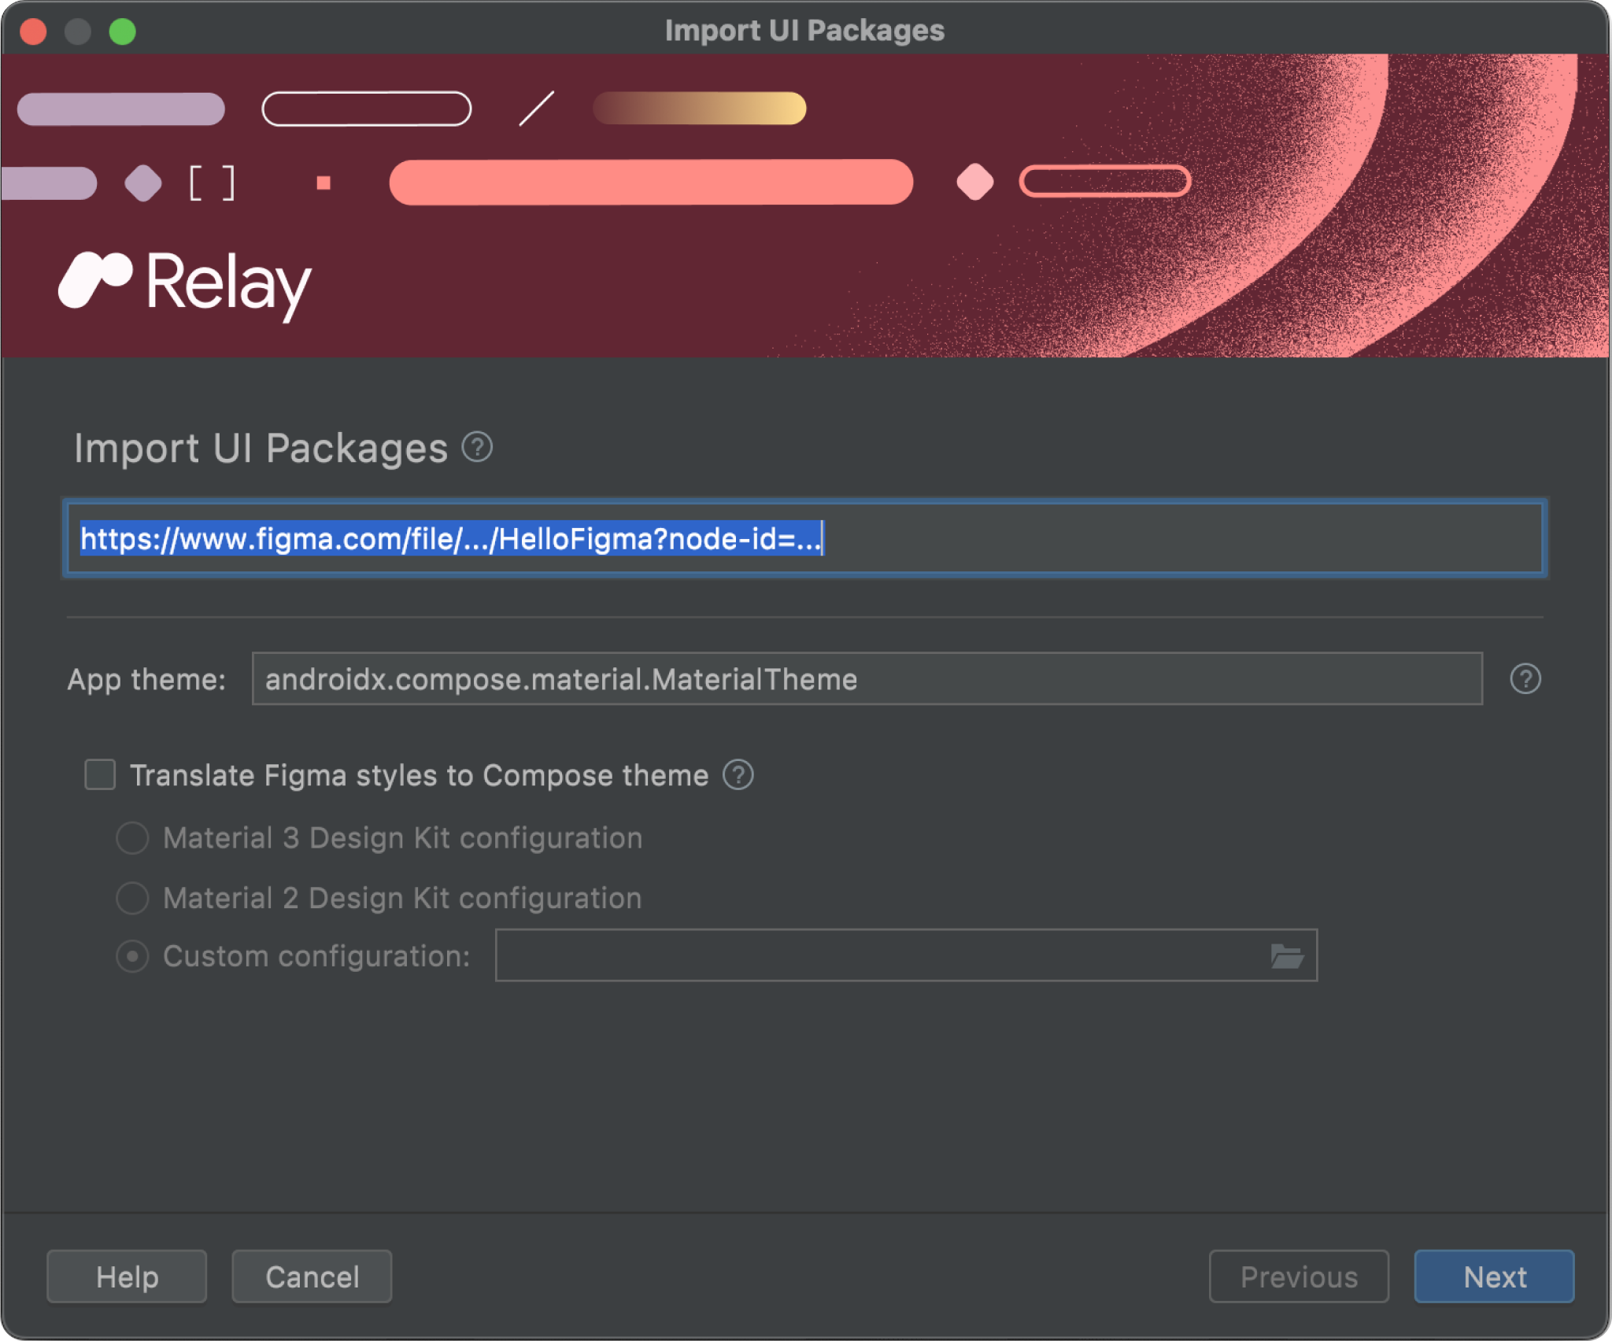This screenshot has width=1612, height=1341.
Task: Click the help icon next to App theme
Action: (x=1526, y=678)
